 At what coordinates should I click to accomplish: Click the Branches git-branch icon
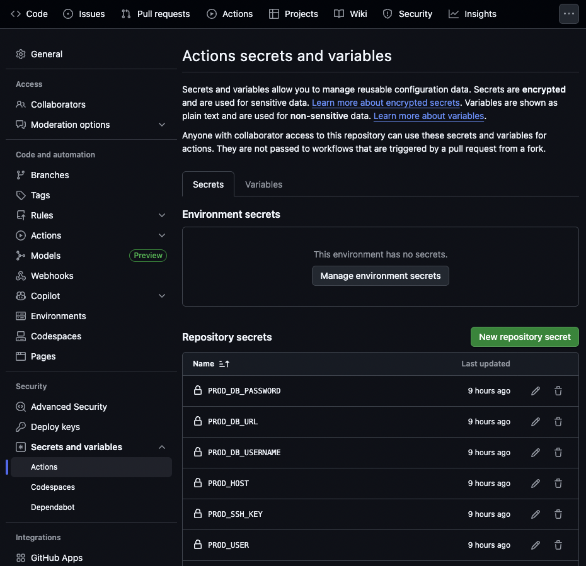tap(21, 175)
